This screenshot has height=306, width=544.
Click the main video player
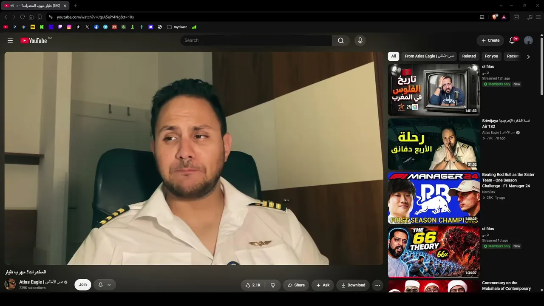coord(194,159)
